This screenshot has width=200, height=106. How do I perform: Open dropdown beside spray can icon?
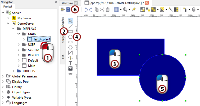click(x=189, y=10)
